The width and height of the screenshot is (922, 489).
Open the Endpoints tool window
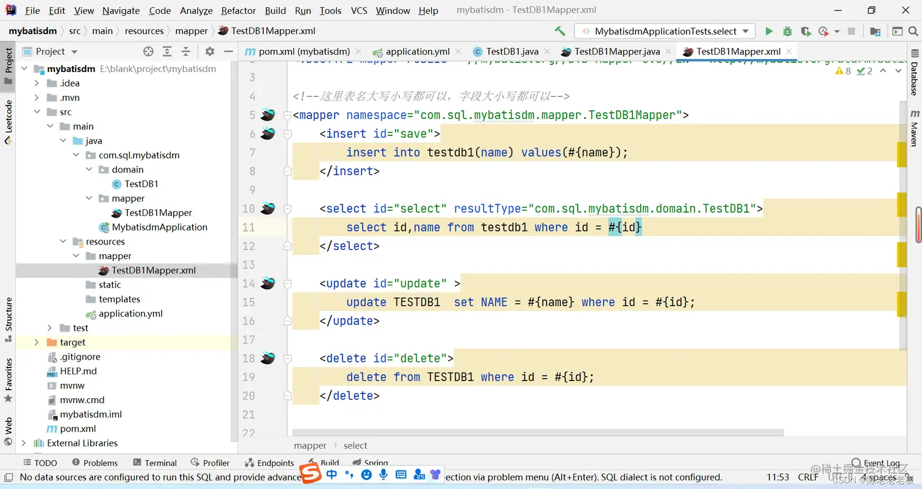pos(269,463)
